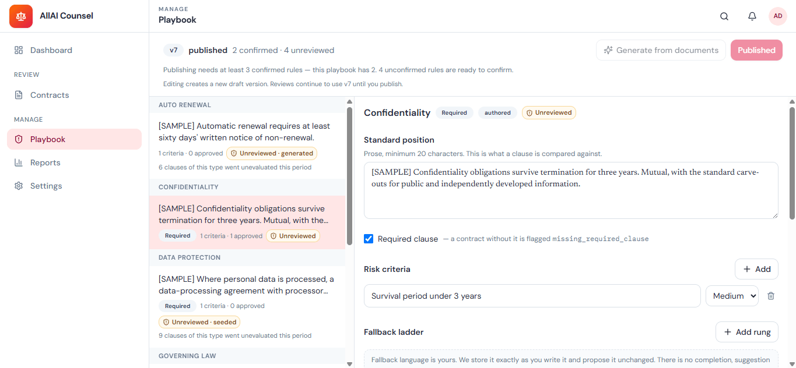Click the Settings gear icon in sidebar

tap(19, 186)
